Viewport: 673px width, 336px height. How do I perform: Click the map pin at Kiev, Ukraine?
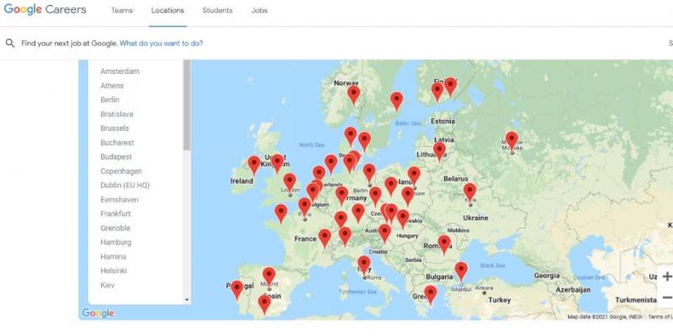pyautogui.click(x=469, y=193)
